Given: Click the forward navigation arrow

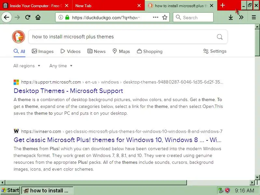Looking at the screenshot, I should (x=17, y=17).
